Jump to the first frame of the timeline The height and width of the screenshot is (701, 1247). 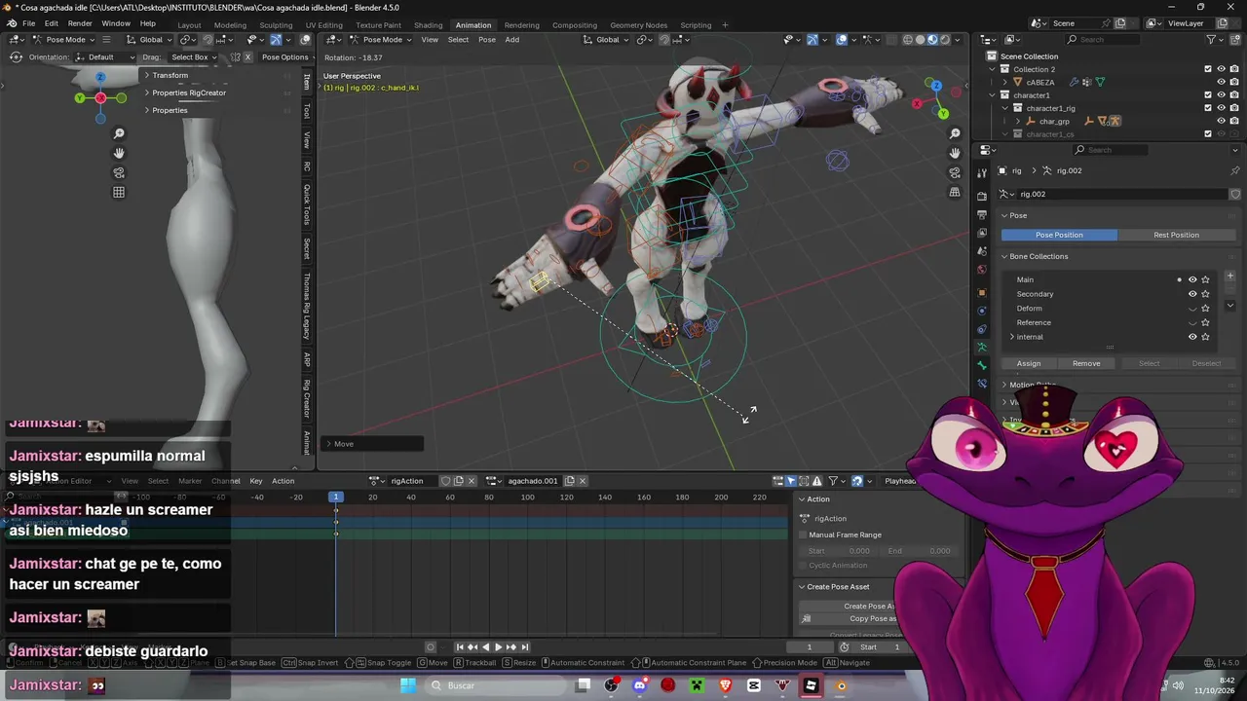click(x=460, y=646)
